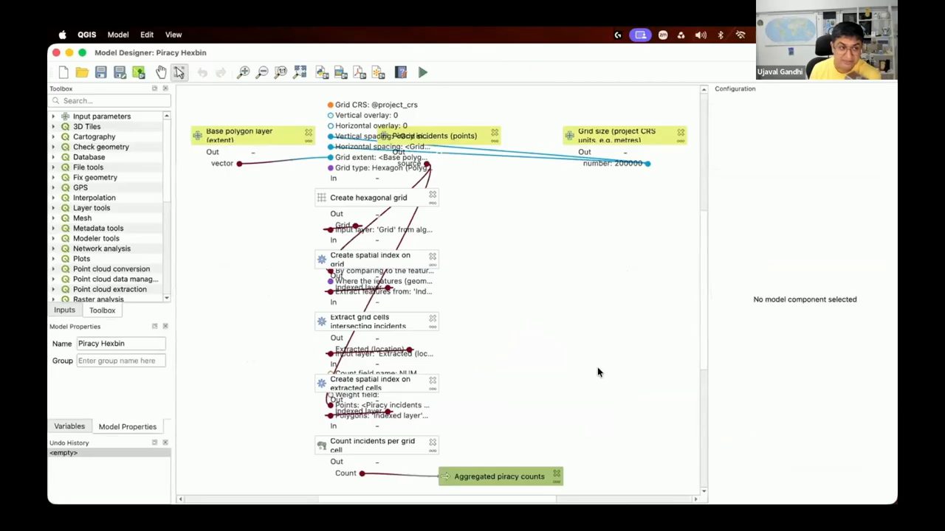This screenshot has width=945, height=531.
Task: Export the model as an image
Action: 340,72
